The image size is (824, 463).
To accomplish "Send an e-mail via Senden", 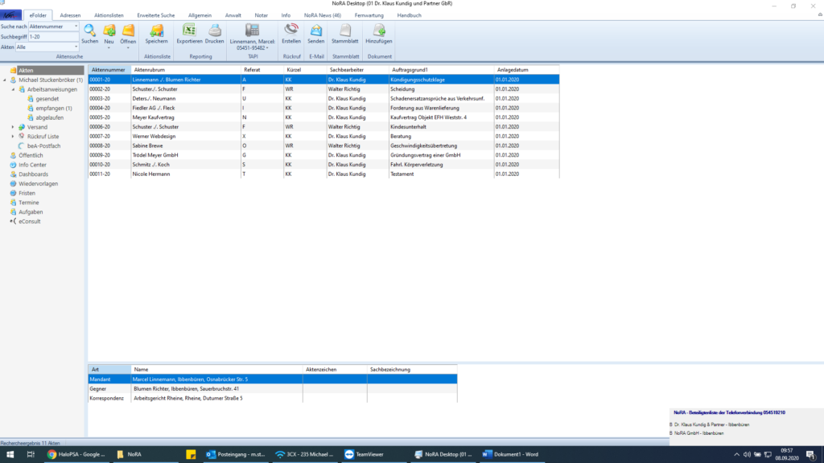I will point(316,32).
